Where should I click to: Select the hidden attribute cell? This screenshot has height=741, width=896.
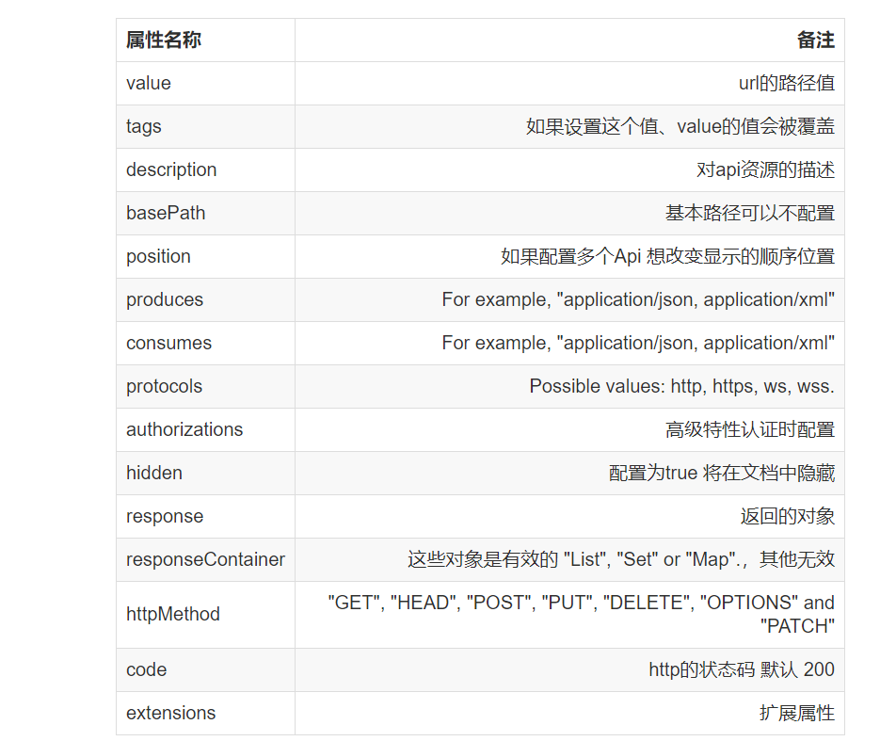click(206, 473)
